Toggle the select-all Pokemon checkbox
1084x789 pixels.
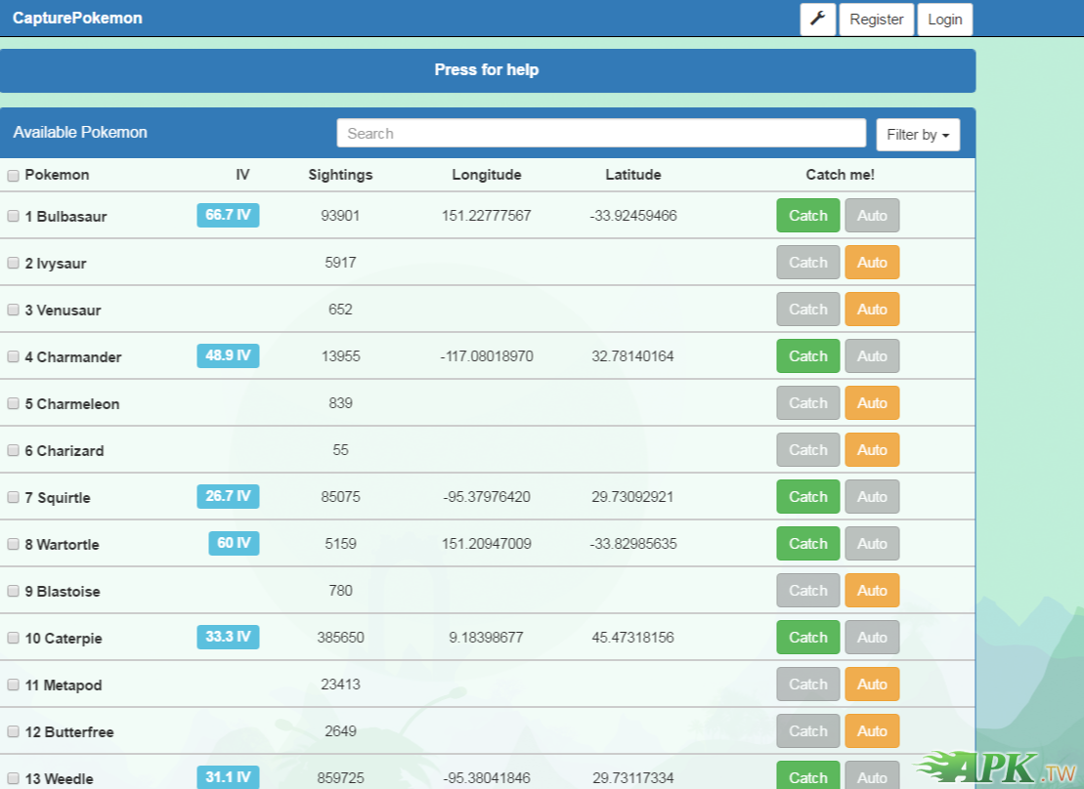click(x=14, y=176)
